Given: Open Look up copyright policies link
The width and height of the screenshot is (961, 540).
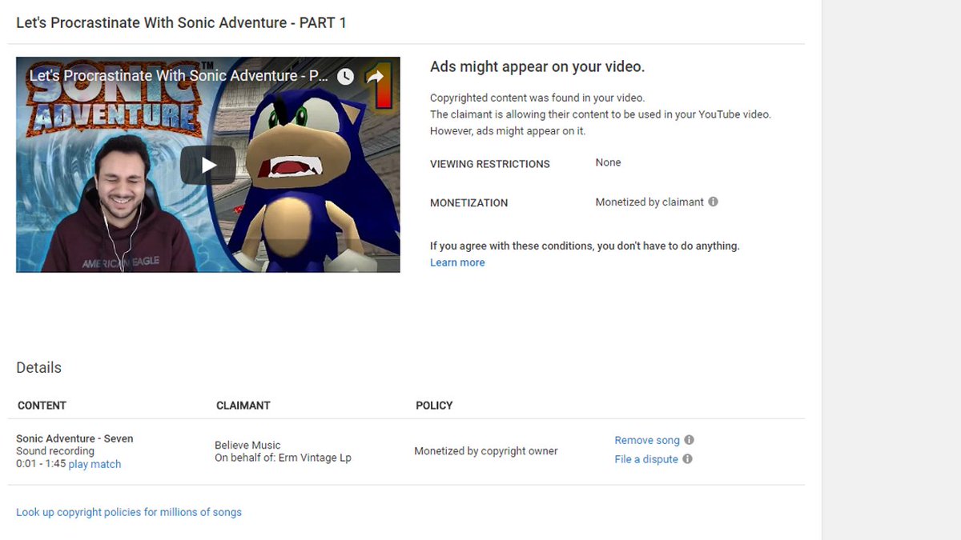Looking at the screenshot, I should (129, 512).
